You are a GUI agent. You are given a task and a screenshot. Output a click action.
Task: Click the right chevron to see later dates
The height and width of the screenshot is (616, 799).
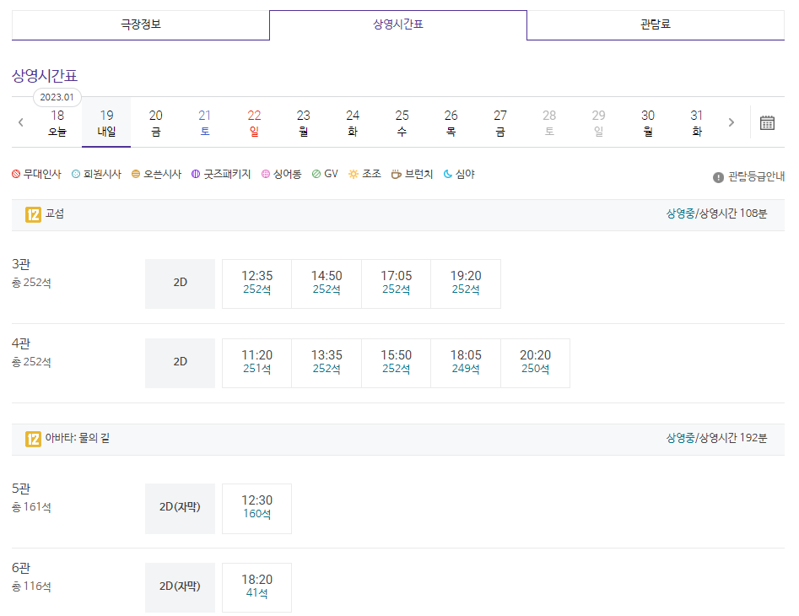coord(731,122)
